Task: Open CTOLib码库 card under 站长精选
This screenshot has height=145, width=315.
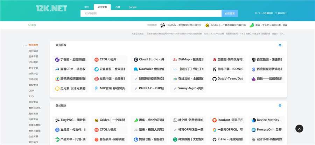Action: coord(110,130)
